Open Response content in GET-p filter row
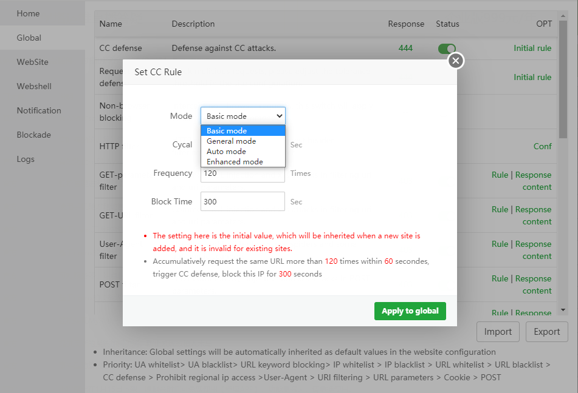The width and height of the screenshot is (578, 393). tap(534, 181)
